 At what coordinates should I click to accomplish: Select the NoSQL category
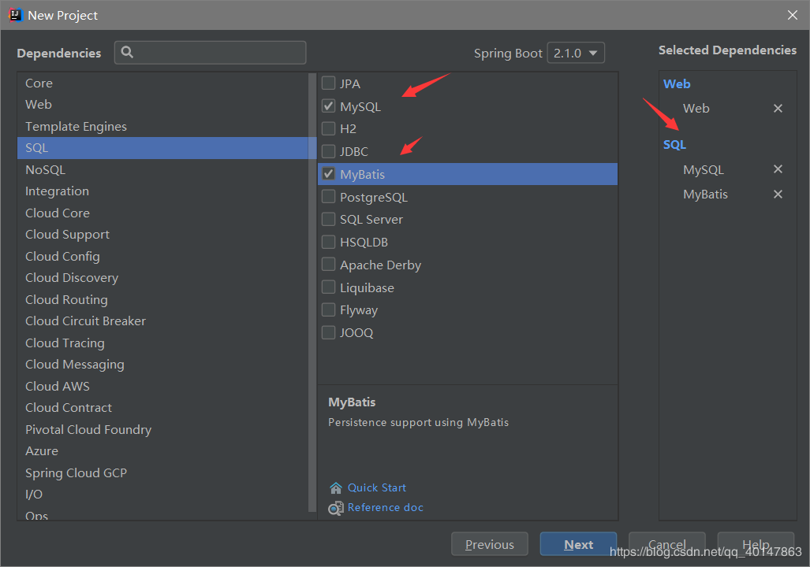[x=45, y=169]
